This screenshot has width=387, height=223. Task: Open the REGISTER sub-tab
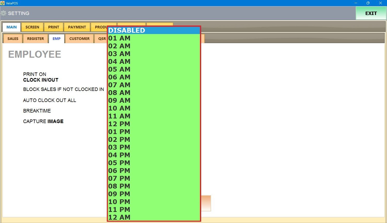[x=36, y=39]
